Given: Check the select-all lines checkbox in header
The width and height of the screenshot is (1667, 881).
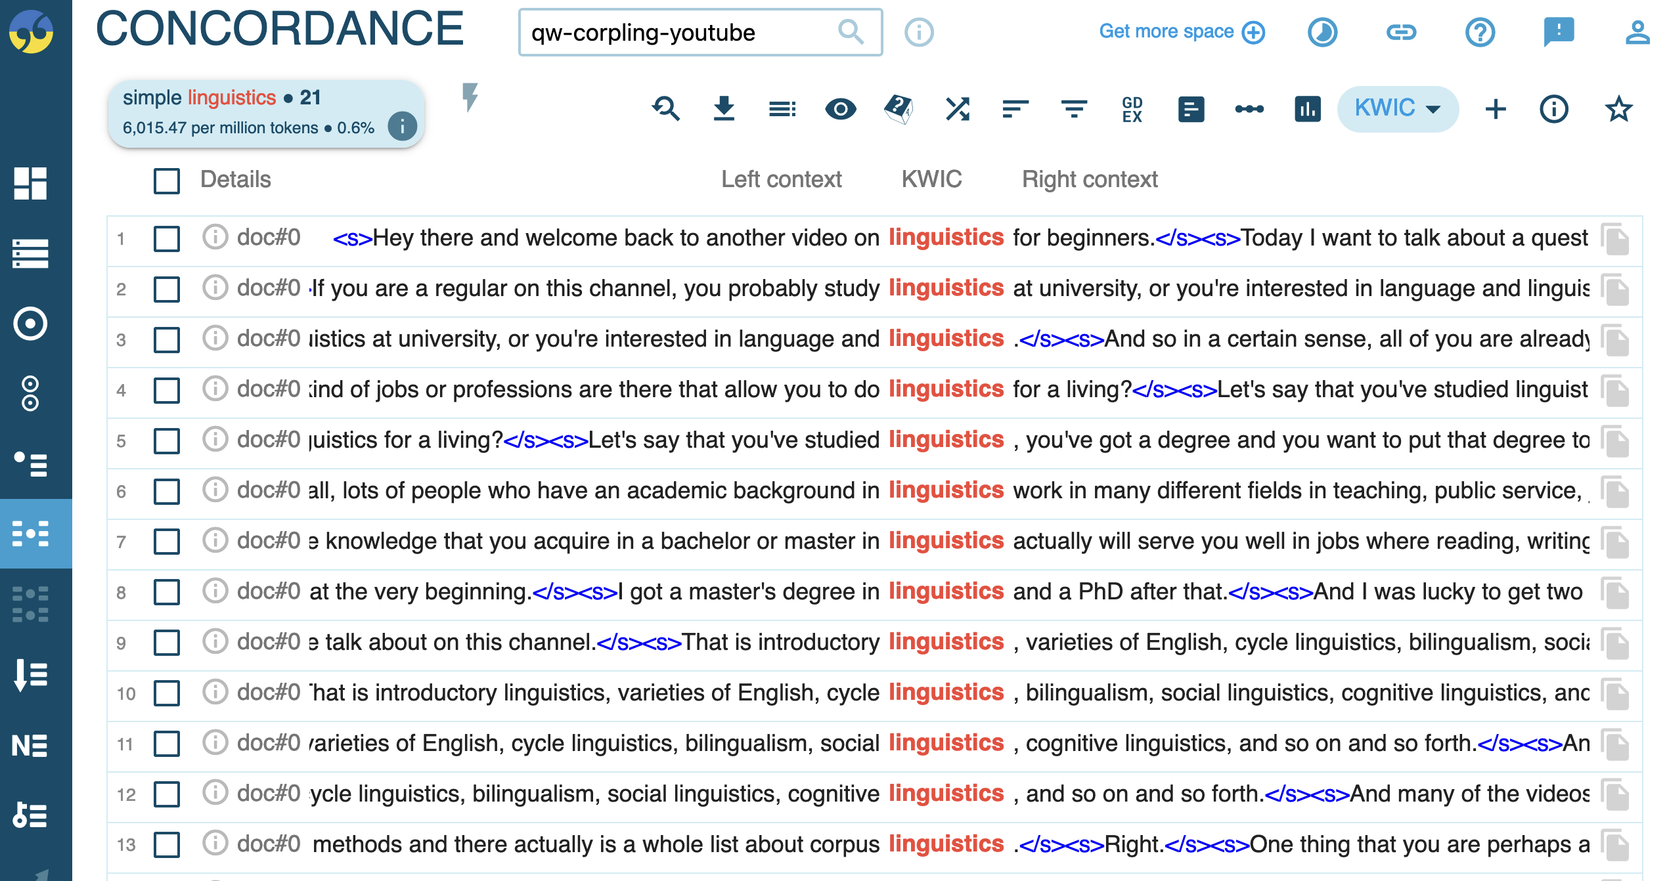Looking at the screenshot, I should pos(167,181).
